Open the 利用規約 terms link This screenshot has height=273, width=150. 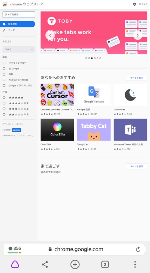[7, 130]
